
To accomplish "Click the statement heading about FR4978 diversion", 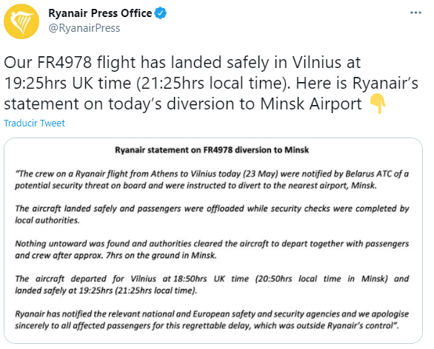I will tap(212, 150).
